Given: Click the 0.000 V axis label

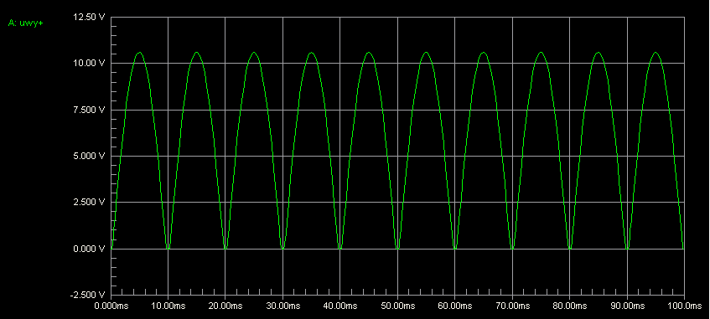Looking at the screenshot, I should [x=88, y=249].
